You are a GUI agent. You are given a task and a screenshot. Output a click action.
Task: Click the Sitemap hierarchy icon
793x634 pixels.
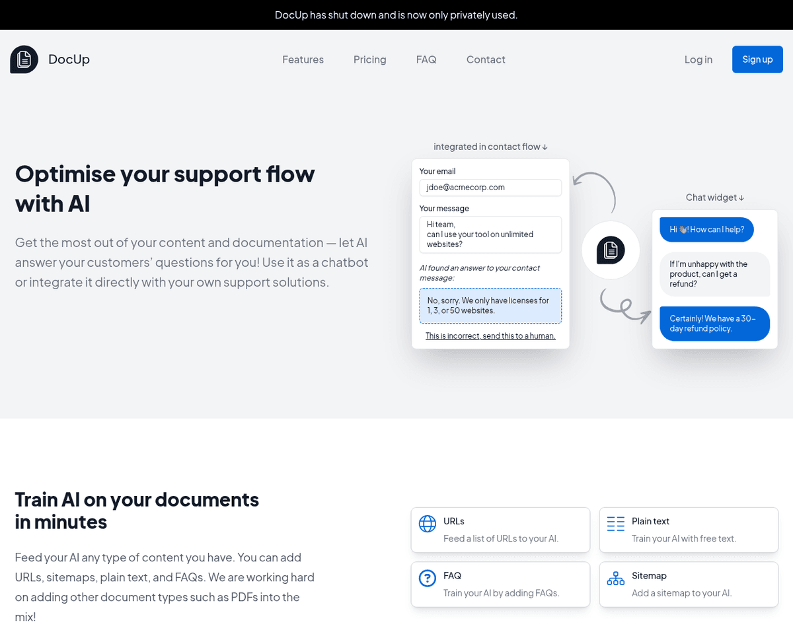pos(615,579)
